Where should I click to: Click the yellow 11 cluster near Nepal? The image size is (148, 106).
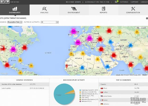[x=141, y=57]
